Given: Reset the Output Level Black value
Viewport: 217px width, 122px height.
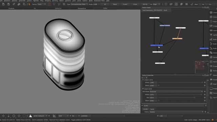Looking at the screenshot, I should (205, 85).
